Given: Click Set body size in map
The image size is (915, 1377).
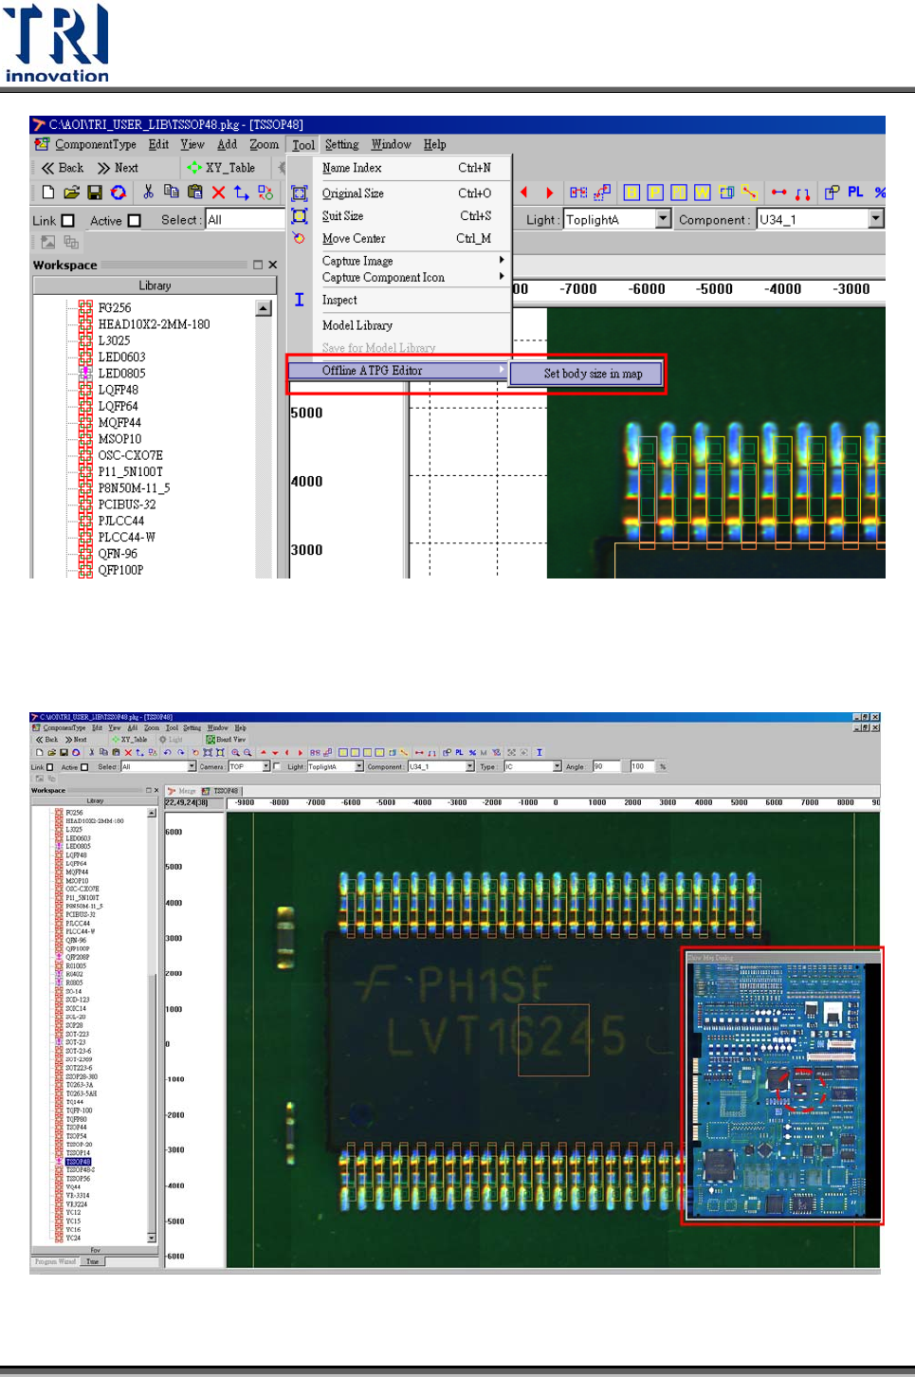Looking at the screenshot, I should tap(593, 374).
